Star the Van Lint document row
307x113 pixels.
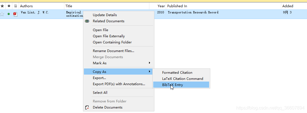coord(2,14)
